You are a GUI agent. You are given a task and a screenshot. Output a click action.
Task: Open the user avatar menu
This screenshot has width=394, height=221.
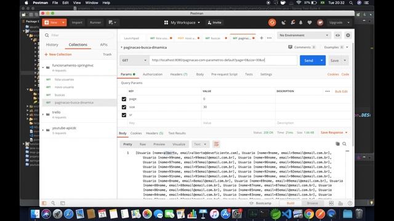tap(320, 23)
